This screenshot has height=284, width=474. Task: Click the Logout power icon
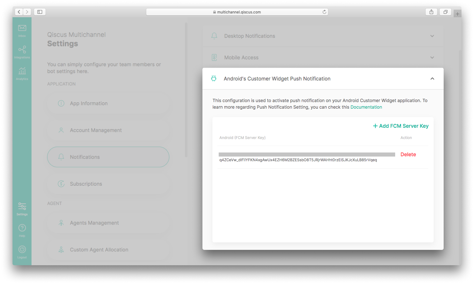click(x=22, y=249)
